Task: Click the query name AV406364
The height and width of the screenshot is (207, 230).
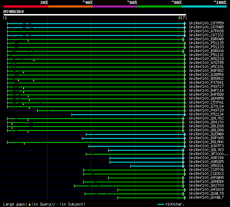Action: [x=14, y=12]
